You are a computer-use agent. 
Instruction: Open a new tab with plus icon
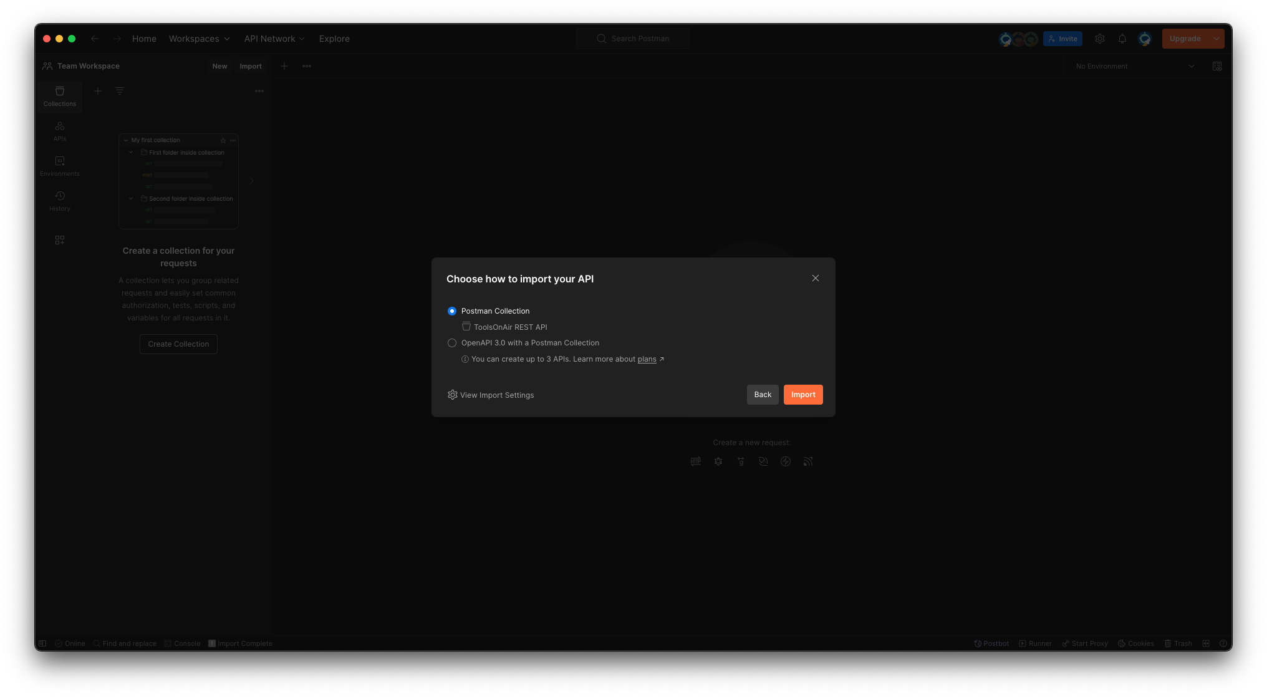[x=284, y=66]
